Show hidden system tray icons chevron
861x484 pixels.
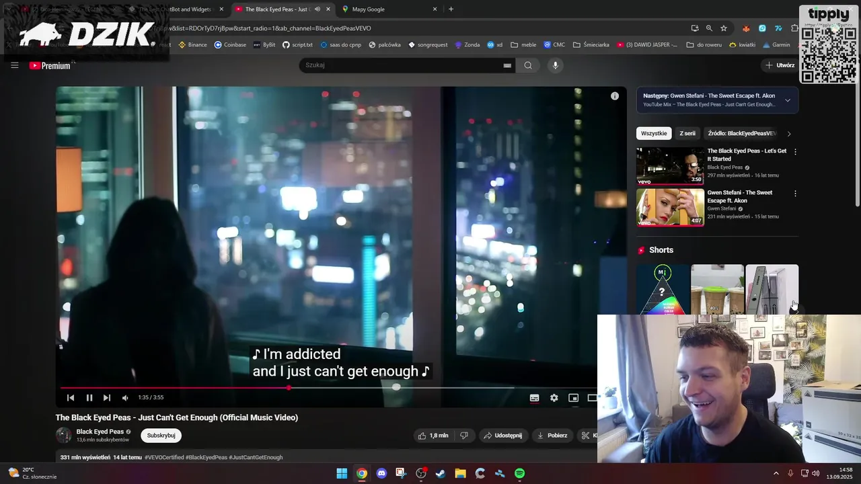click(x=776, y=473)
